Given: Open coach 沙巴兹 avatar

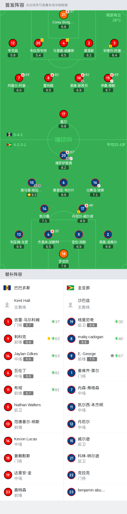Looking at the screenshot, I should [71, 305].
